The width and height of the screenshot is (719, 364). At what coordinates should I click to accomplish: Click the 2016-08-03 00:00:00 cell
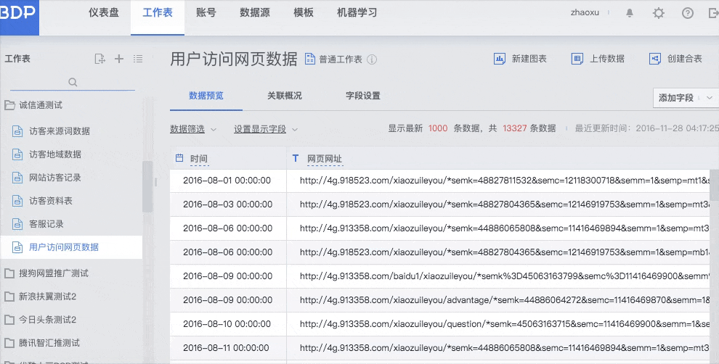click(228, 204)
